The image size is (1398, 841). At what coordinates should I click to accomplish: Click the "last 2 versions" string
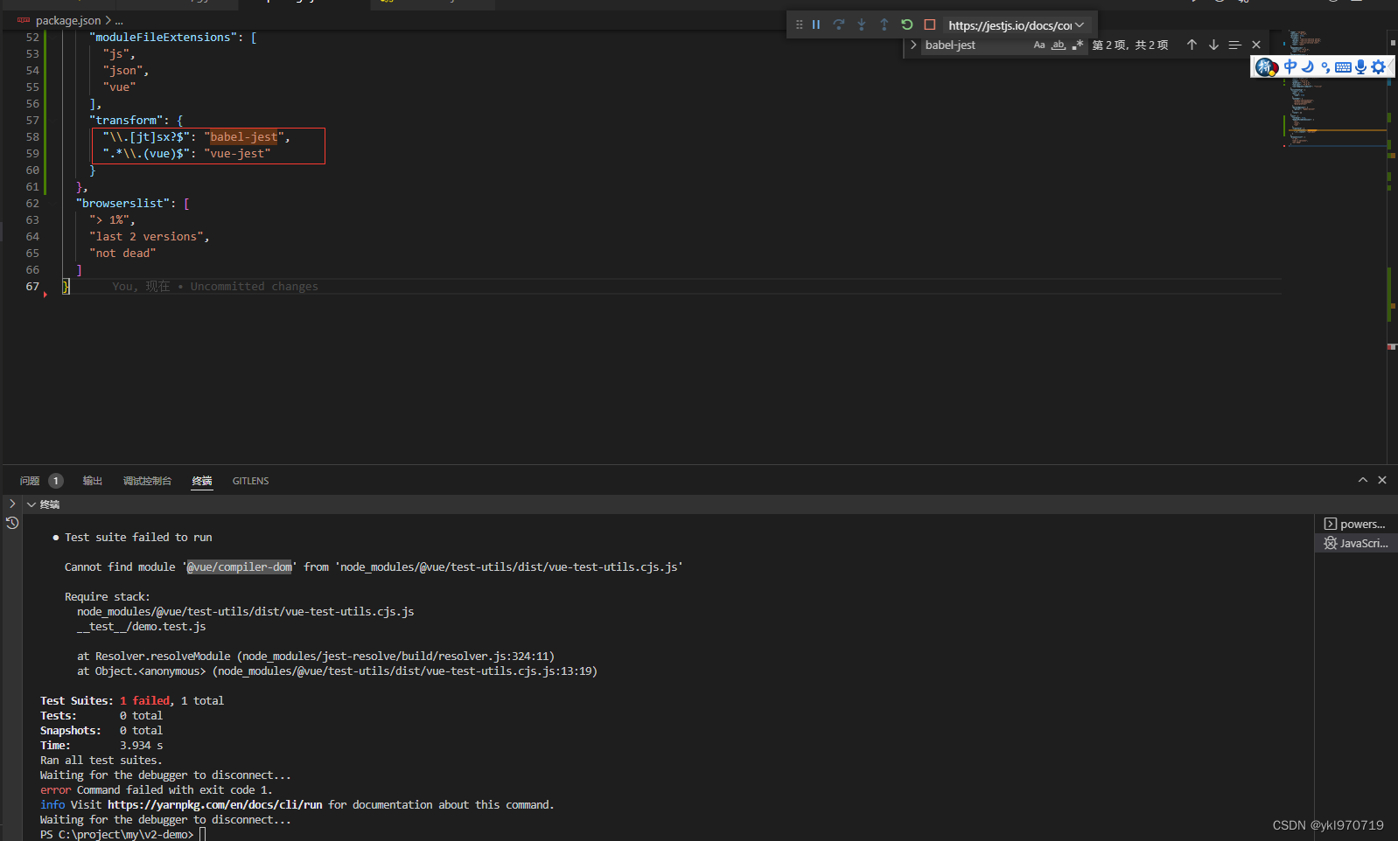click(146, 236)
